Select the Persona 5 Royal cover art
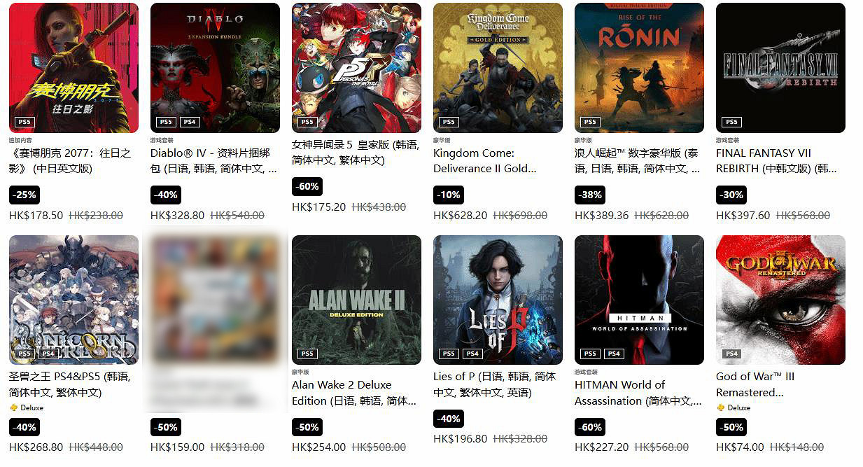 [x=356, y=68]
